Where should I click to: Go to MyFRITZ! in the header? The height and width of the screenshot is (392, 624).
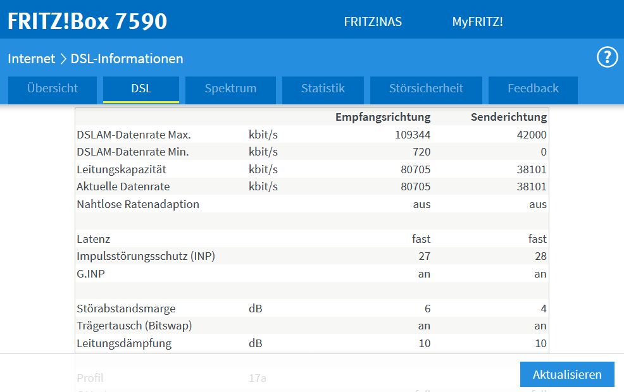tap(477, 21)
